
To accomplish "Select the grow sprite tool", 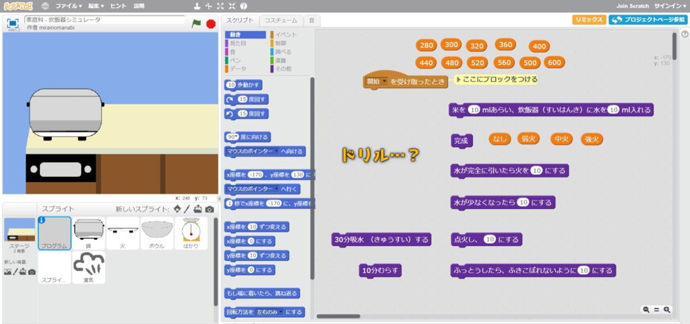I will 220,6.
